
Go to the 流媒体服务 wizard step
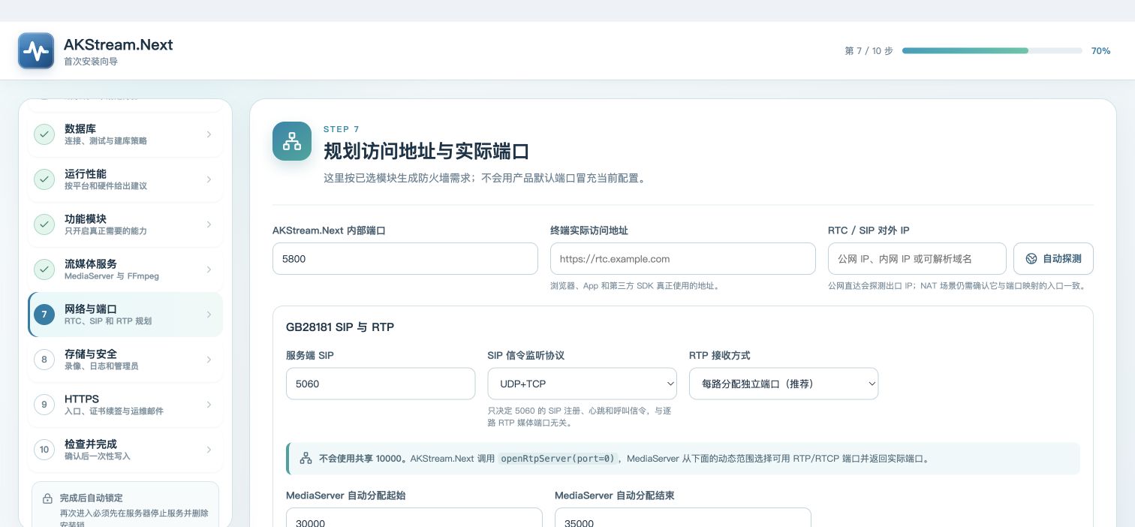125,270
